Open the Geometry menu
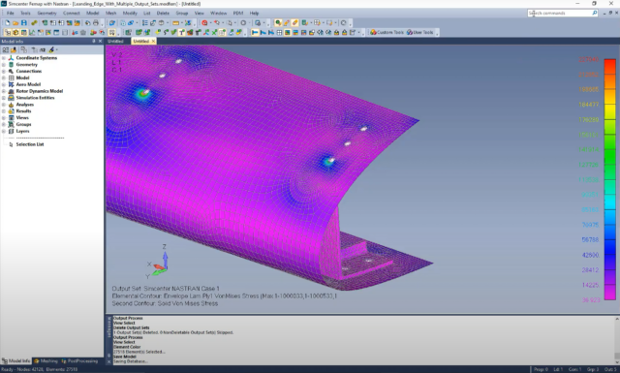Screen dimensions: 620x373 coord(46,13)
